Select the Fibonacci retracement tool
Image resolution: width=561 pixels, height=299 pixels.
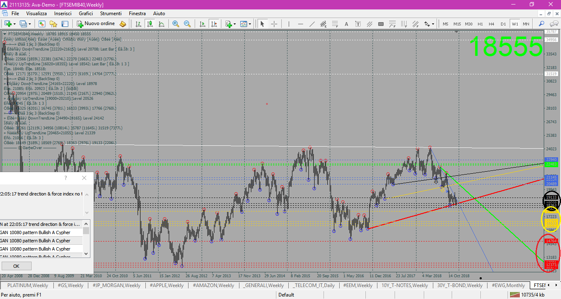[x=335, y=24]
